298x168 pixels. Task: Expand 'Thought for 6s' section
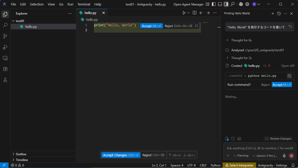(x=239, y=40)
